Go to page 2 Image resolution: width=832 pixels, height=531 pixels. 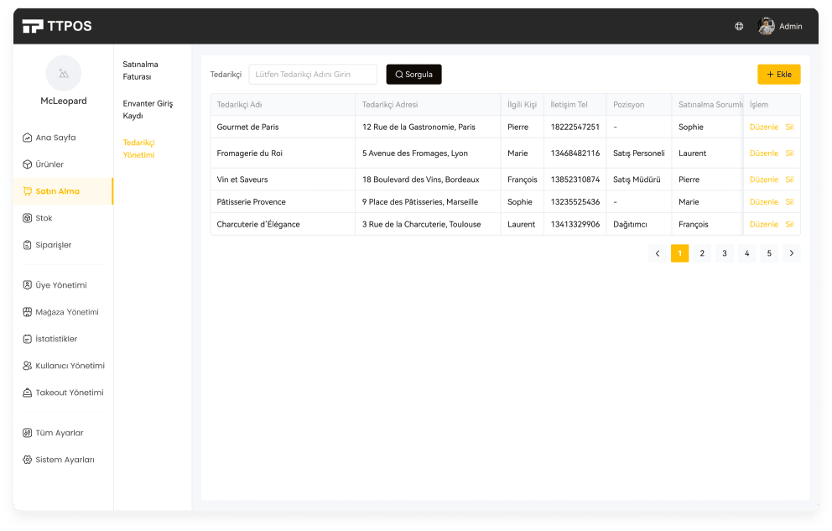[702, 253]
